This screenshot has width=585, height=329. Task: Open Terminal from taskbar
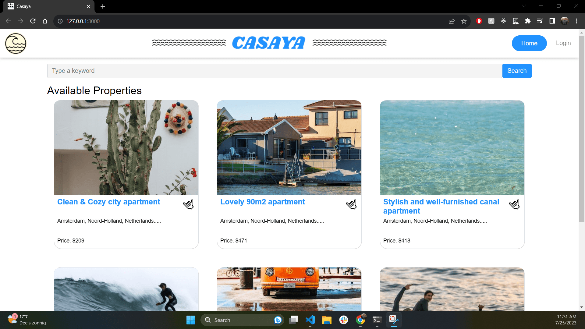pyautogui.click(x=377, y=320)
